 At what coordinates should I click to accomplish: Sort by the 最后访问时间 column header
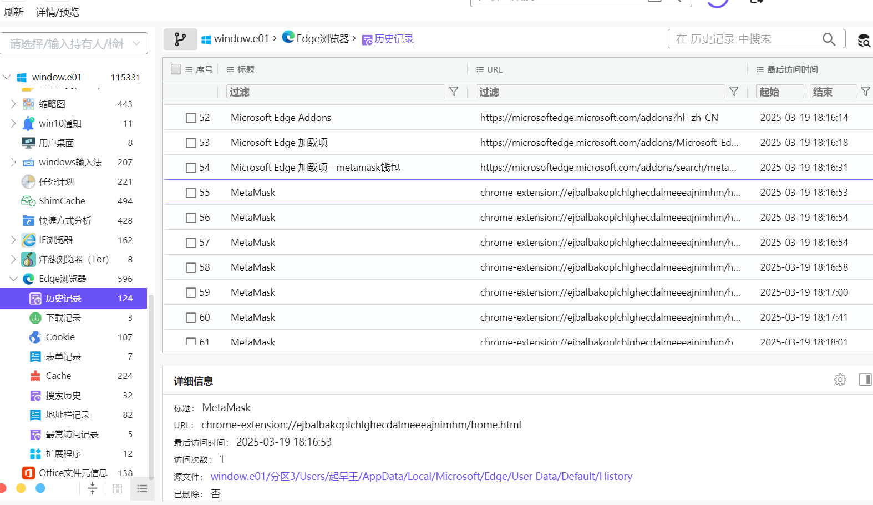792,69
